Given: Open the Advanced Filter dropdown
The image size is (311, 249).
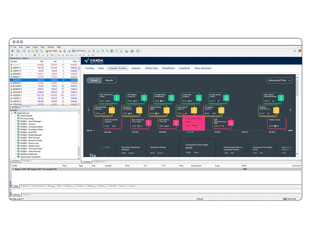Looking at the screenshot, I should click(279, 80).
